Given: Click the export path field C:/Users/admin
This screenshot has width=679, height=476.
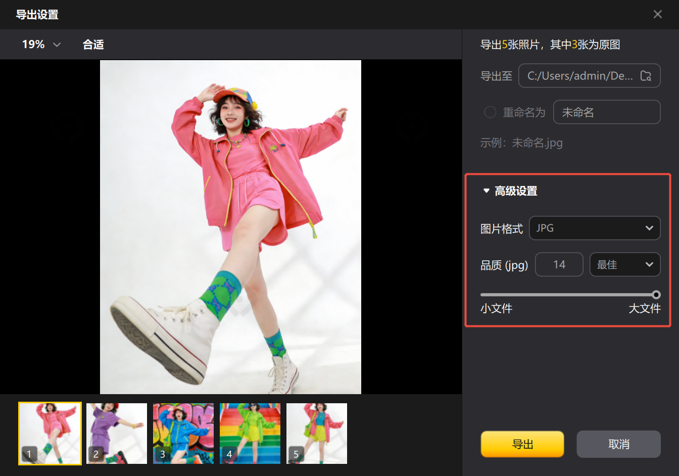Looking at the screenshot, I should click(580, 76).
